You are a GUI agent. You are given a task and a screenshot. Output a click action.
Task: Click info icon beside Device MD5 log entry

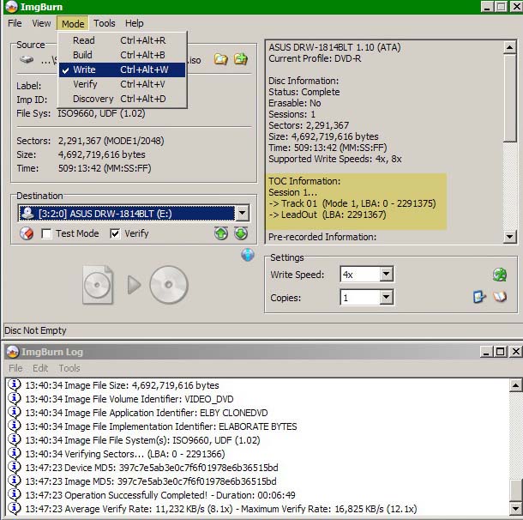pyautogui.click(x=14, y=468)
